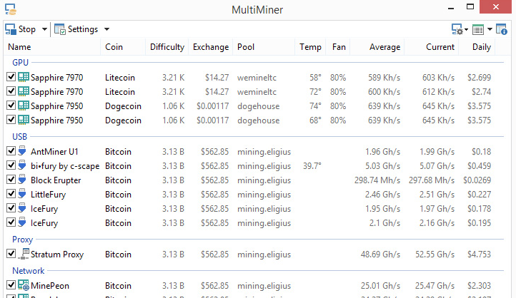This screenshot has height=298, width=516.
Task: Collapse the USB group header
Action: point(19,137)
